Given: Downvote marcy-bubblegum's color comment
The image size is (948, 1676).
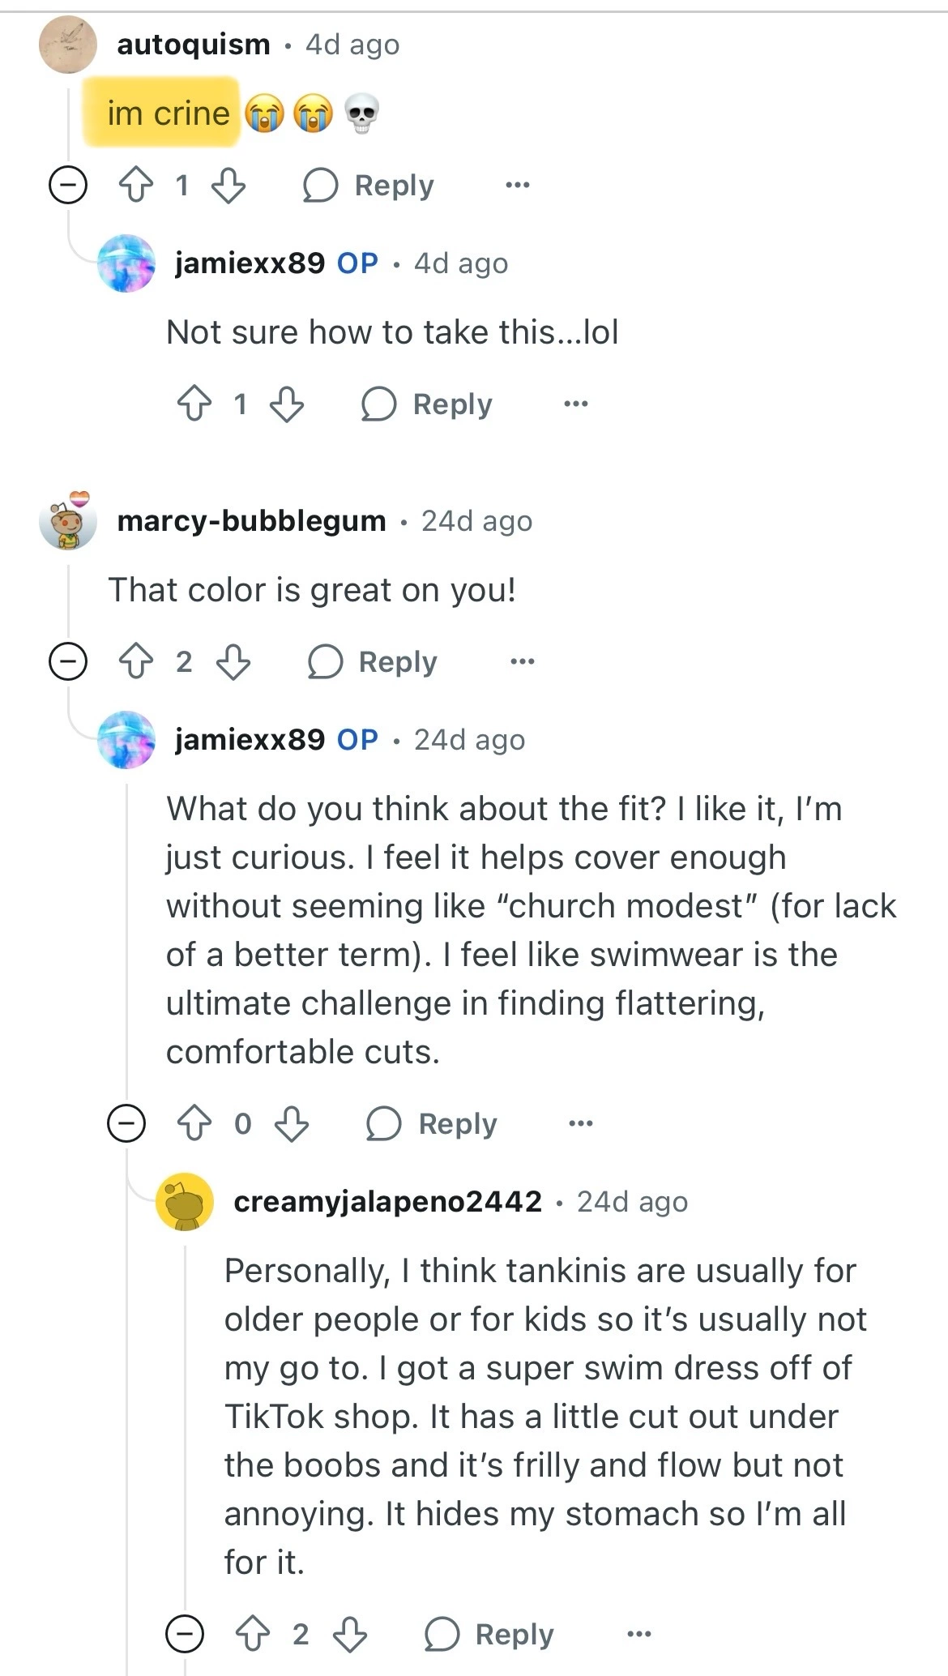Looking at the screenshot, I should [x=233, y=662].
